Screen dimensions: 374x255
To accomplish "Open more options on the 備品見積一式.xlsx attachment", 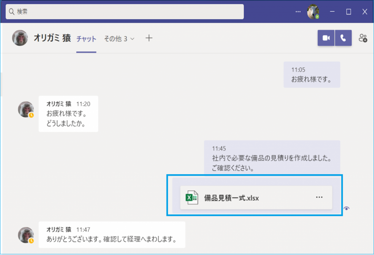I will tap(319, 197).
